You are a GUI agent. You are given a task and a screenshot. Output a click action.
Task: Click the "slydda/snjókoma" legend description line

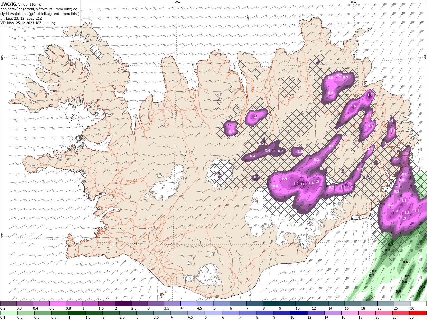(x=40, y=14)
